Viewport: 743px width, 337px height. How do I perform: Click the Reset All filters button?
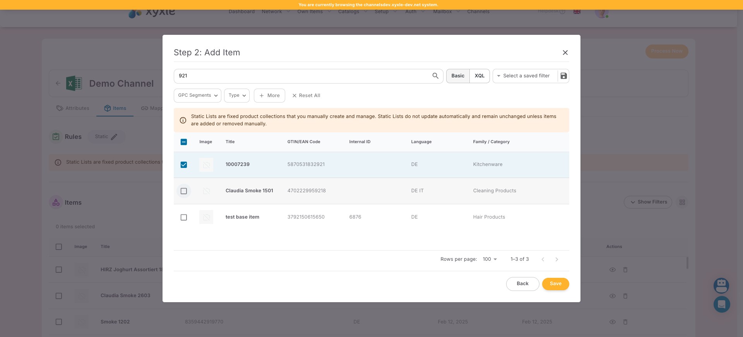[x=306, y=96]
